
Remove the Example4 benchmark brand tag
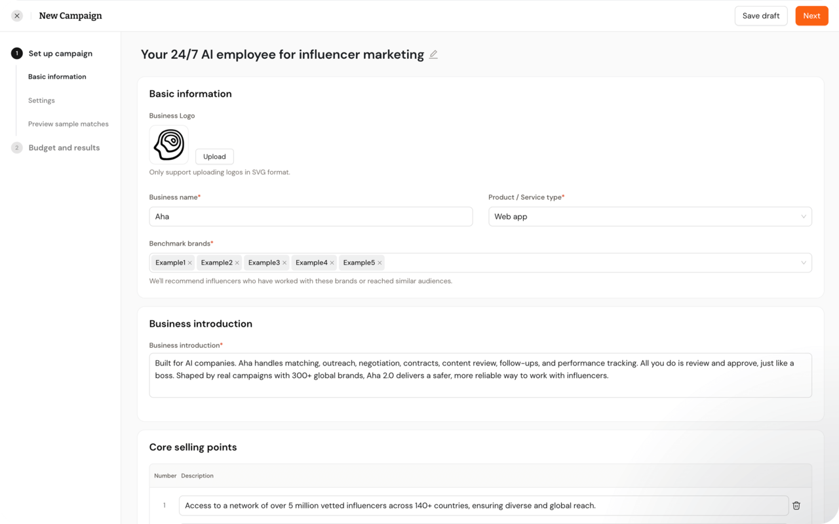332,263
